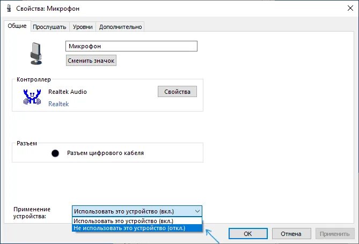The width and height of the screenshot is (359, 244).
Task: Switch to the Дополнительно tab
Action: [120, 27]
